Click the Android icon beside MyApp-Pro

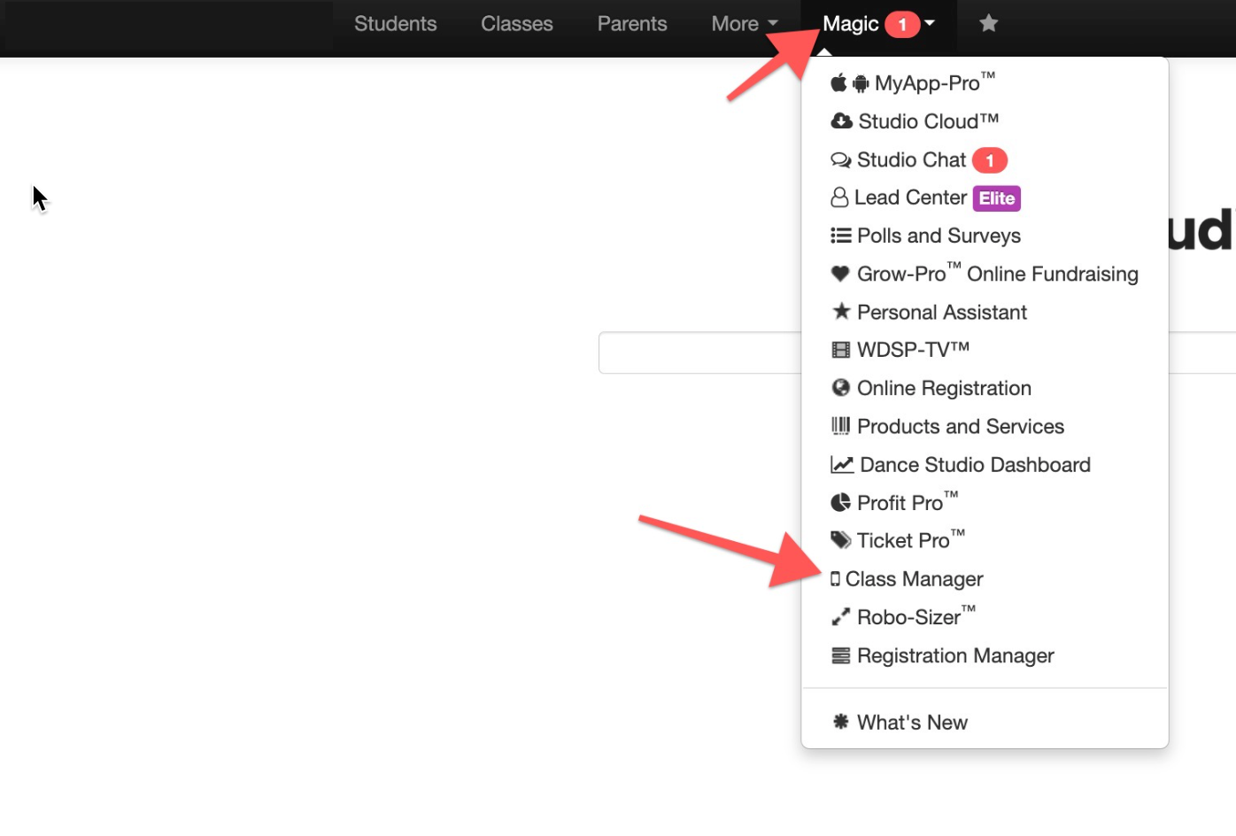pos(861,84)
